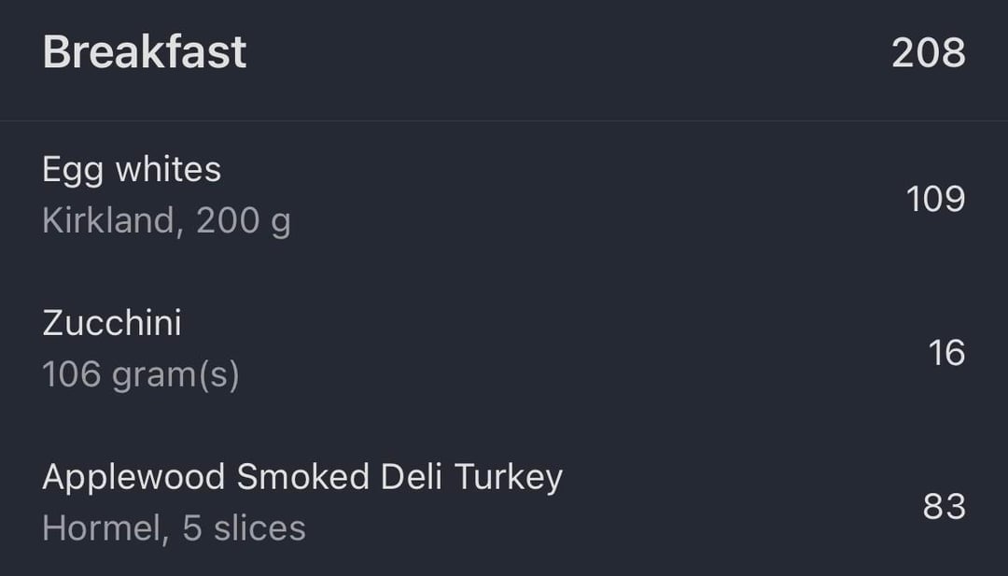The width and height of the screenshot is (1008, 576).
Task: Click the 83 calorie value for turkey
Action: [944, 506]
